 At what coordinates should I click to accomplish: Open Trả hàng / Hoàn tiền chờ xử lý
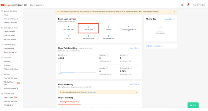pos(129,29)
